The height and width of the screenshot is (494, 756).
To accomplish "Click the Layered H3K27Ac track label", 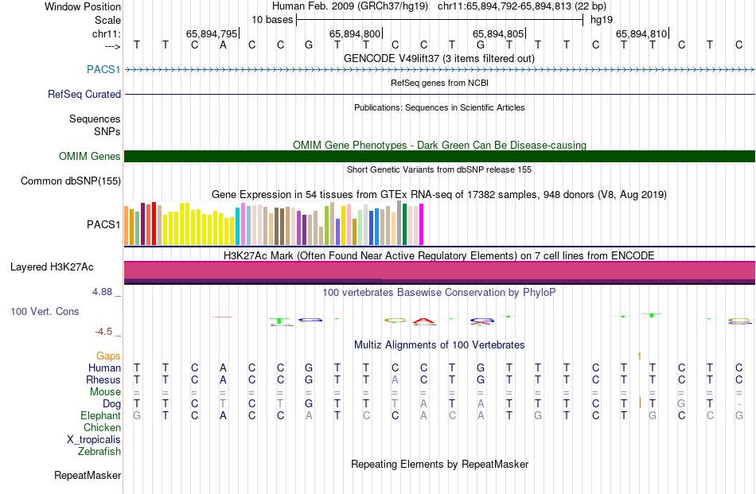I will 52,267.
